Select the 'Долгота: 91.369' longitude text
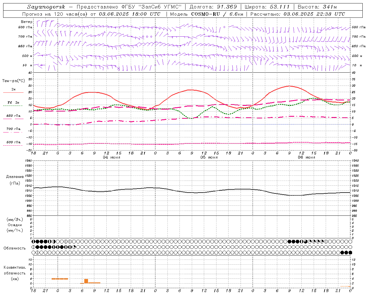 (x=213, y=7)
